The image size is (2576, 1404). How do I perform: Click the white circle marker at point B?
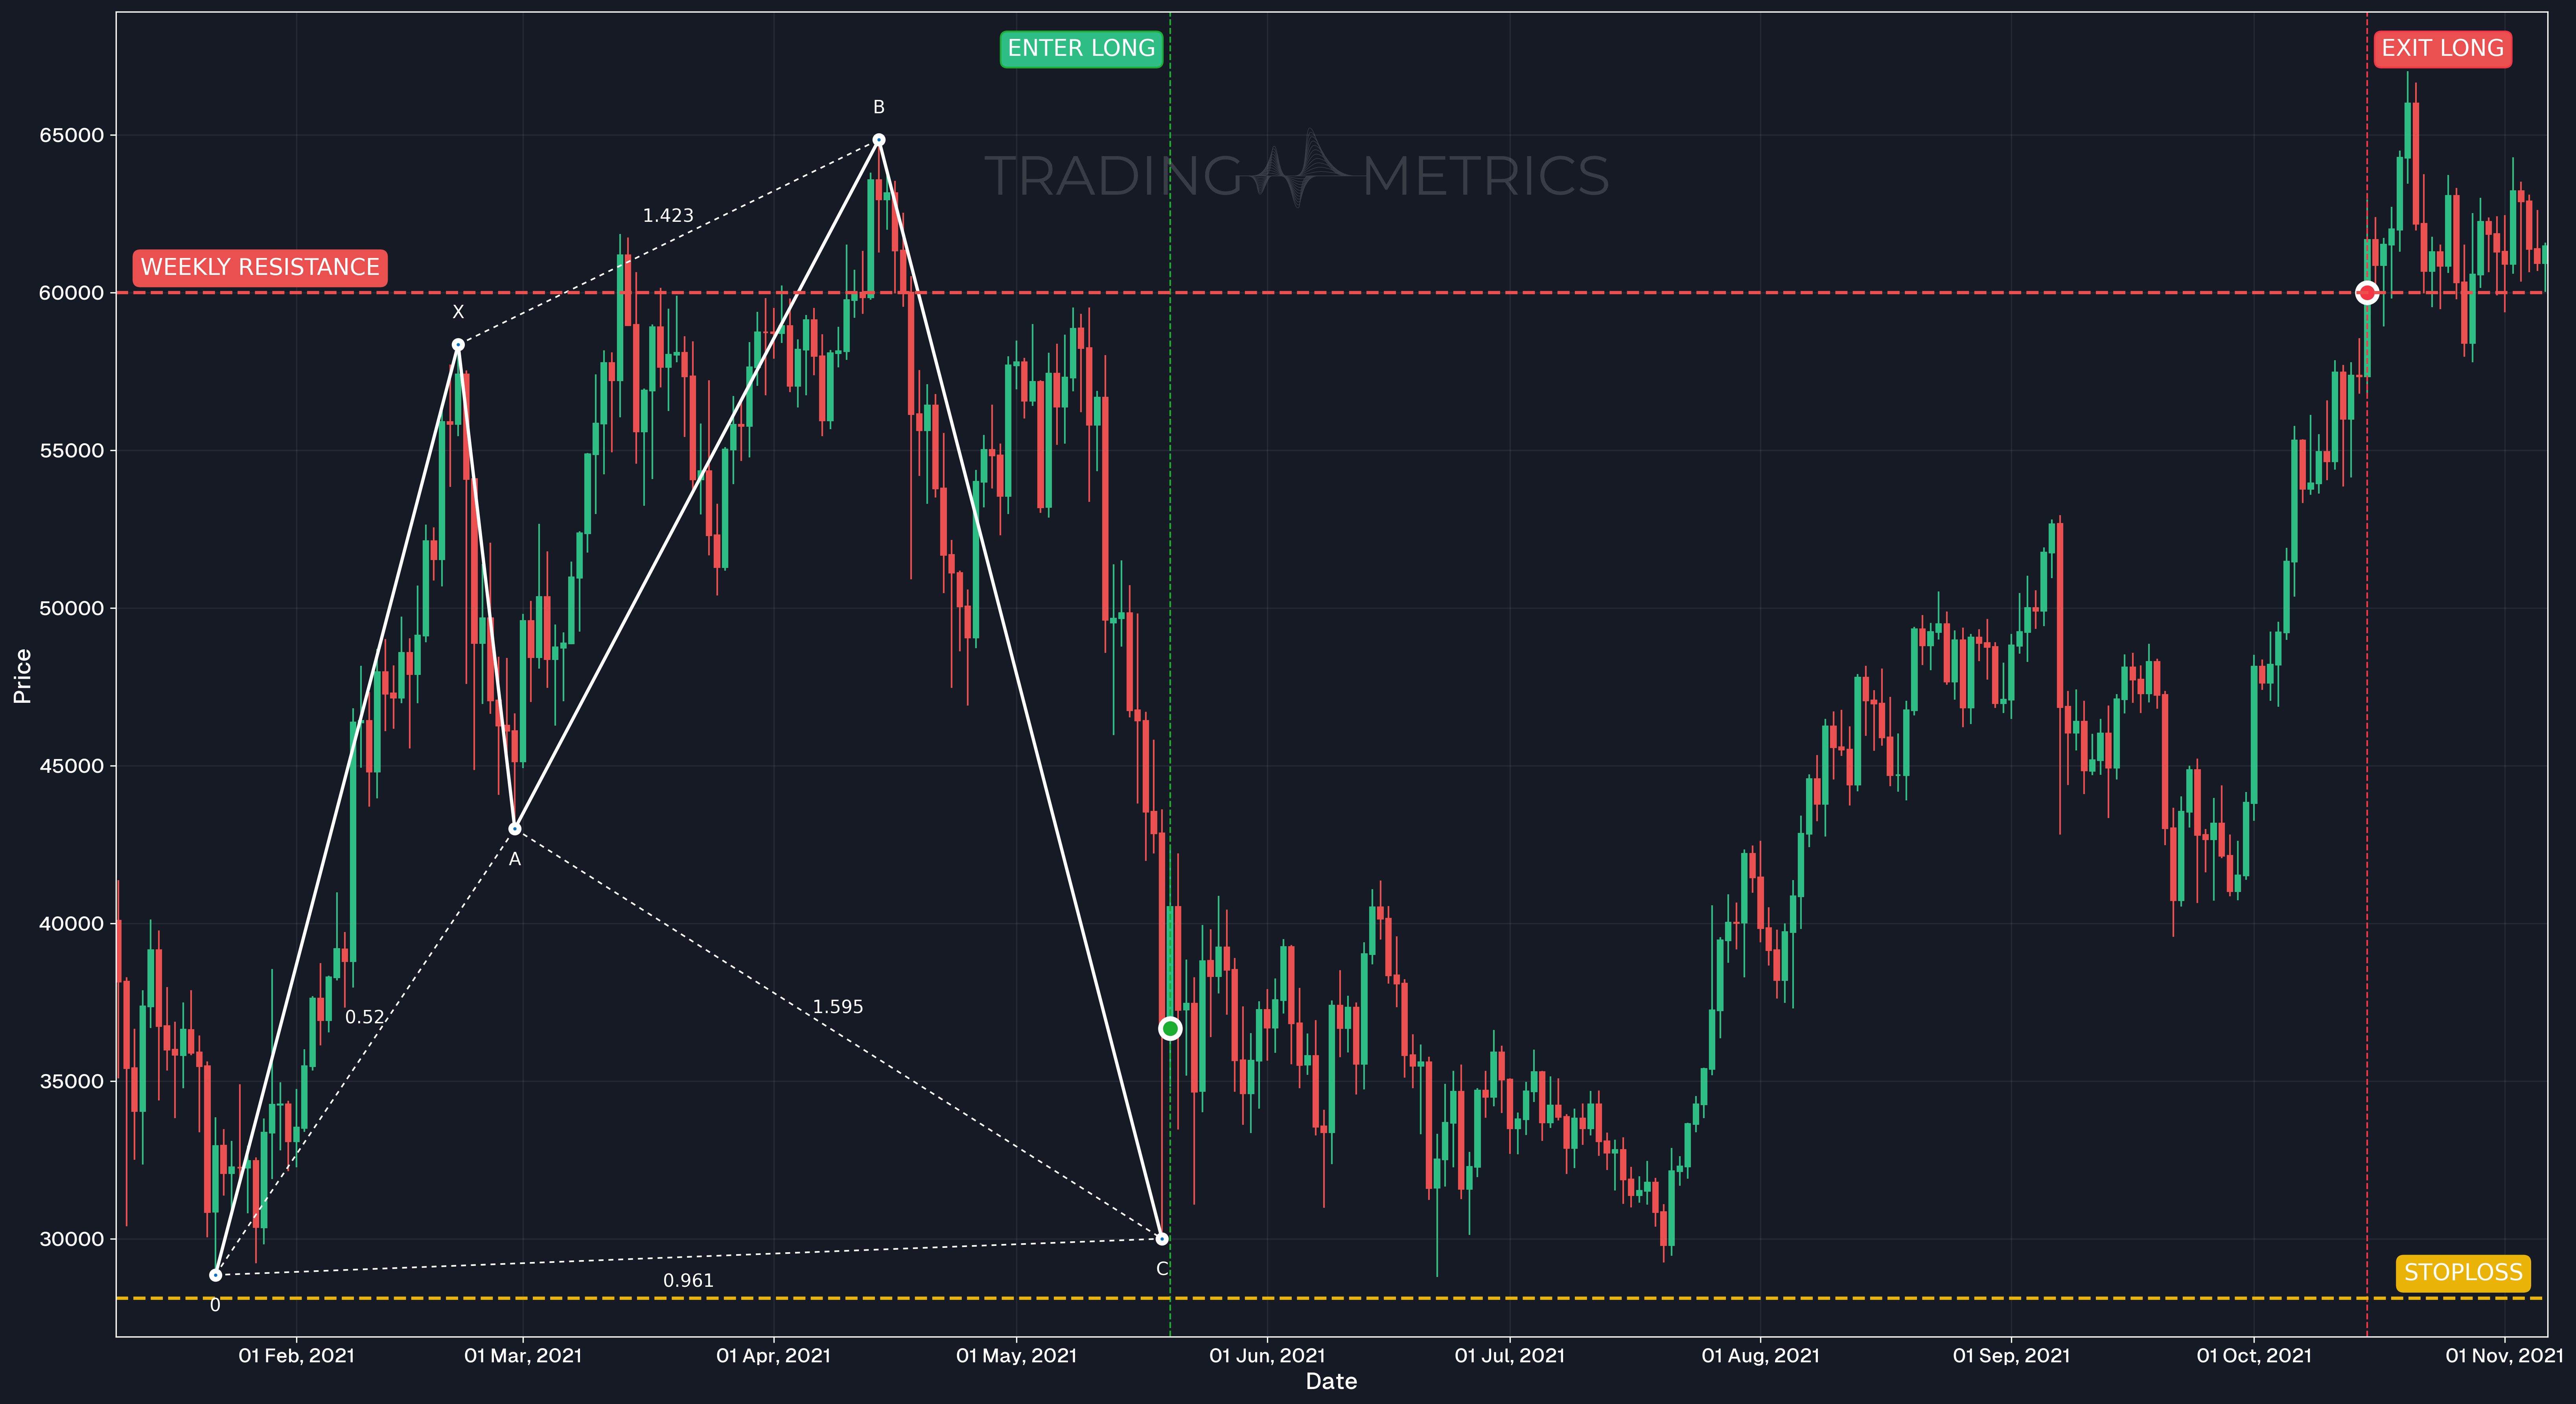878,140
